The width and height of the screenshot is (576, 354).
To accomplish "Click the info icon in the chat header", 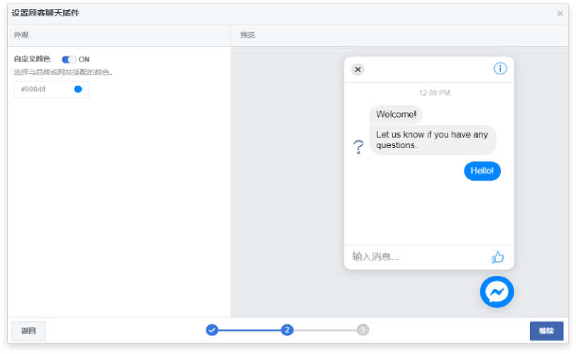I will coord(500,69).
